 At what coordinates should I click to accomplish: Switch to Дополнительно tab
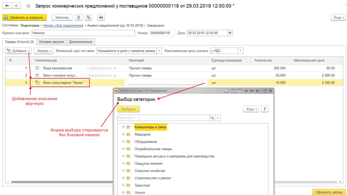pos(81,42)
